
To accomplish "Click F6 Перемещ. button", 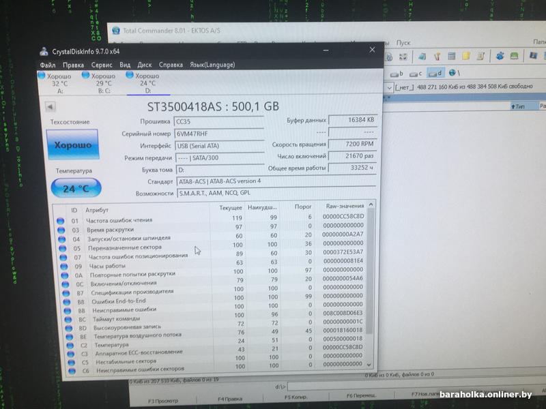I will click(362, 395).
